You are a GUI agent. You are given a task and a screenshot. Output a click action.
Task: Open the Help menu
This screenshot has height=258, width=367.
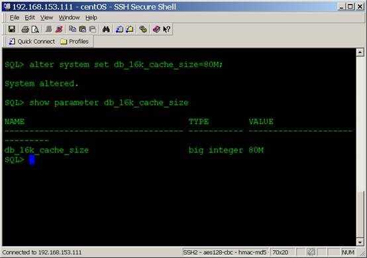(91, 17)
